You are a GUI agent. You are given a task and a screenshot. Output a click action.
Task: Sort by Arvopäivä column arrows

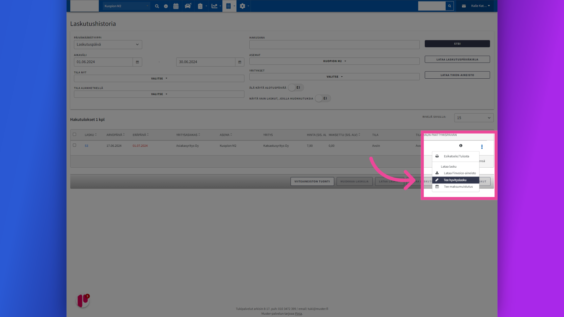tap(124, 135)
